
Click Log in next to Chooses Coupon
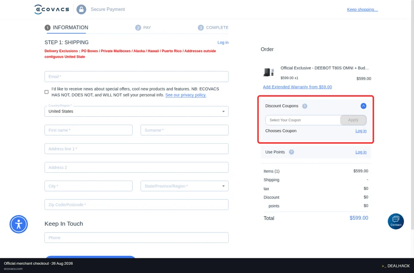[x=361, y=131]
